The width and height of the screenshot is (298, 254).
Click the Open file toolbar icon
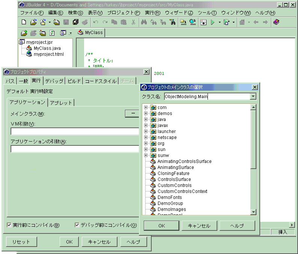click(x=33, y=22)
